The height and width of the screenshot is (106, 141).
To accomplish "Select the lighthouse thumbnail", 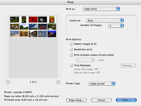I will click(43, 34).
